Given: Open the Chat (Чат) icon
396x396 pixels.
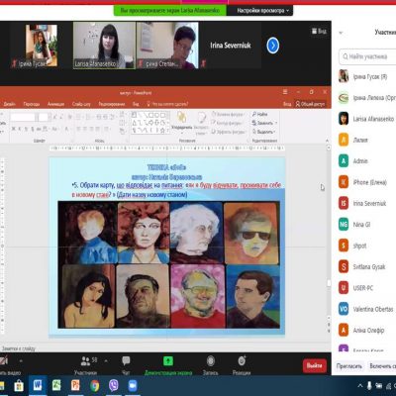Looking at the screenshot, I should coord(126,360).
